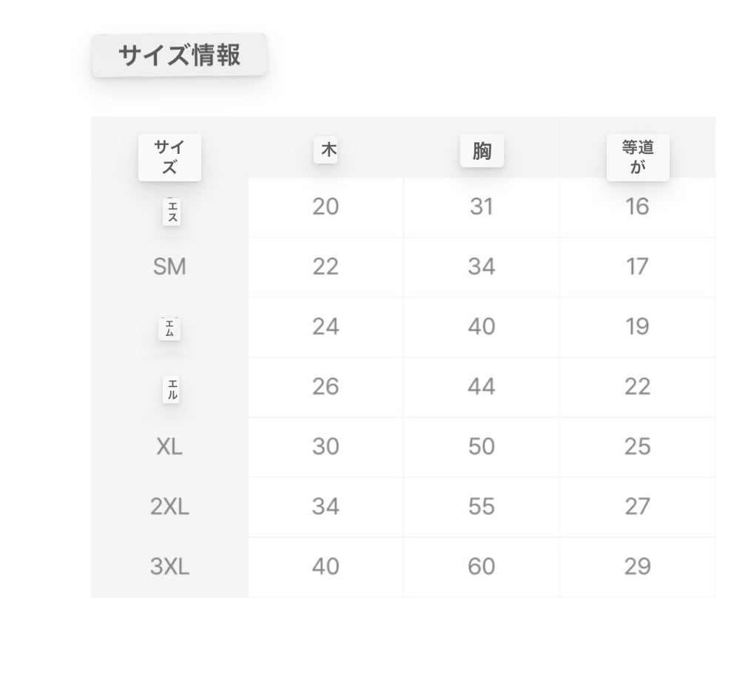The image size is (748, 700).
Task: Click the エス size row label
Action: click(x=172, y=212)
